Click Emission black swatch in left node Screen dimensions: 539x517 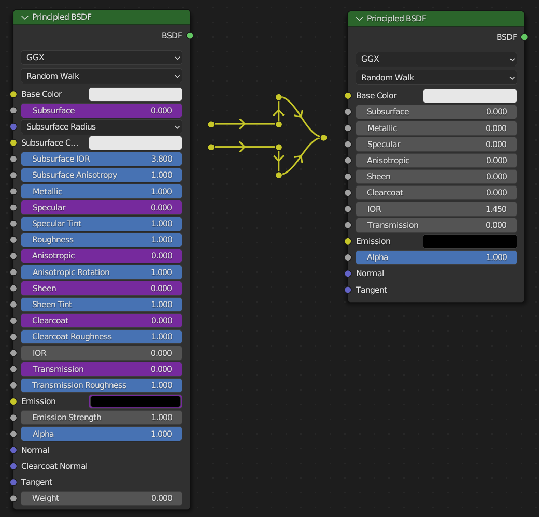tap(135, 401)
